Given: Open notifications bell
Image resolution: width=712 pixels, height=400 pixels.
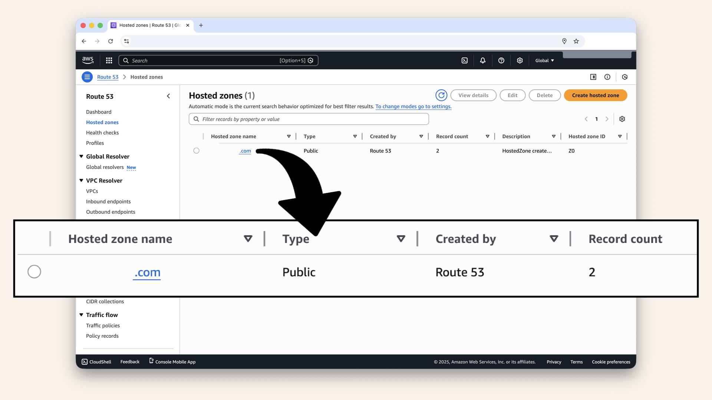Looking at the screenshot, I should [483, 60].
